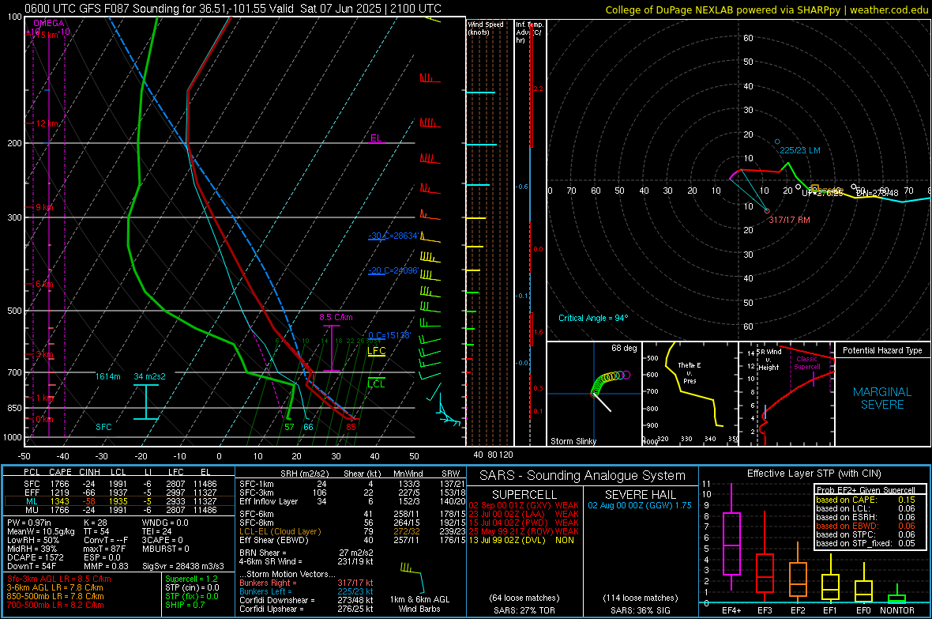Click the Theta-E v. Pres panel label
The image size is (932, 619).
point(690,372)
